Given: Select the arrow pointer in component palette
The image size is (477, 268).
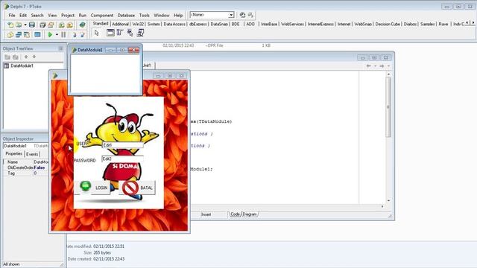Looking at the screenshot, I should coord(97,33).
